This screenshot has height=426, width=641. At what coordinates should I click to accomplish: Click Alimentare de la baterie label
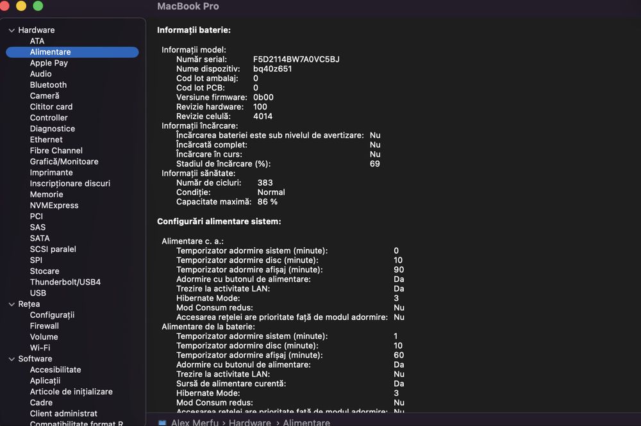click(x=208, y=327)
